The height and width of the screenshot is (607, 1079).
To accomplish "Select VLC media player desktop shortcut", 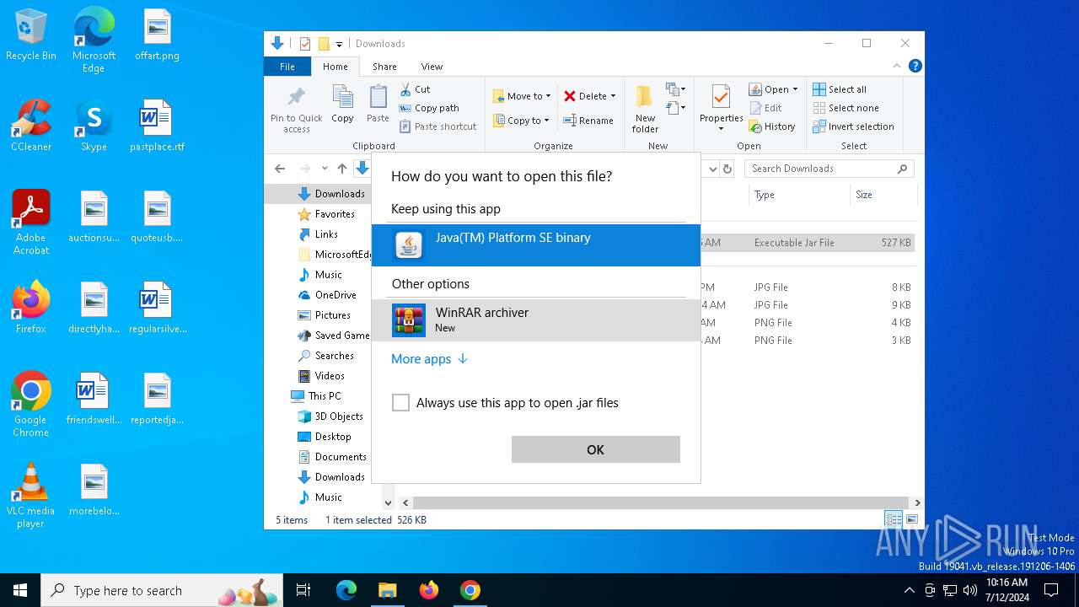I will tap(31, 496).
